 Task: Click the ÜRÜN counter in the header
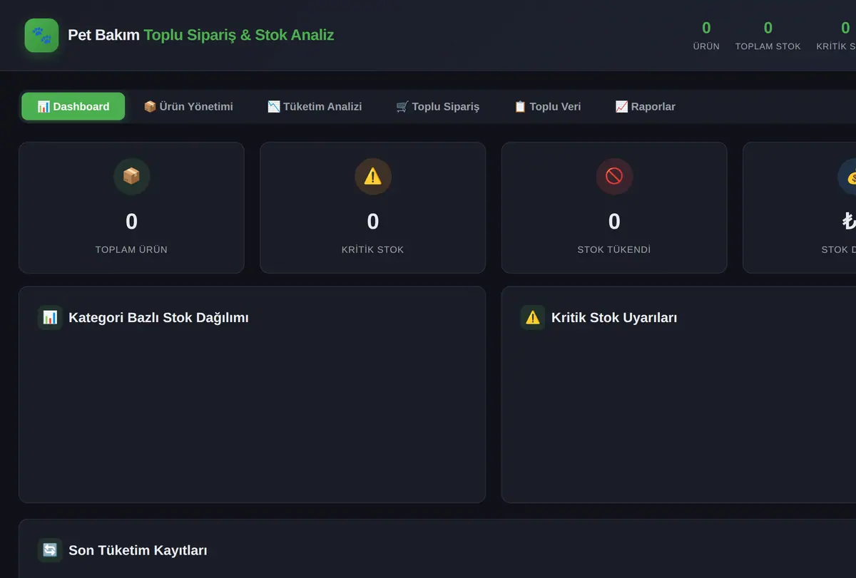(706, 35)
